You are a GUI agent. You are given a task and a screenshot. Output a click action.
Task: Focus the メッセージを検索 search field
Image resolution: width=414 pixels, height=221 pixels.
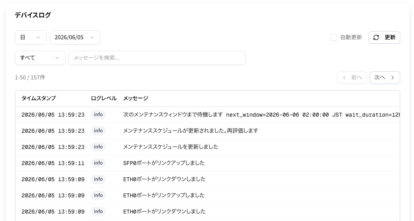157,58
